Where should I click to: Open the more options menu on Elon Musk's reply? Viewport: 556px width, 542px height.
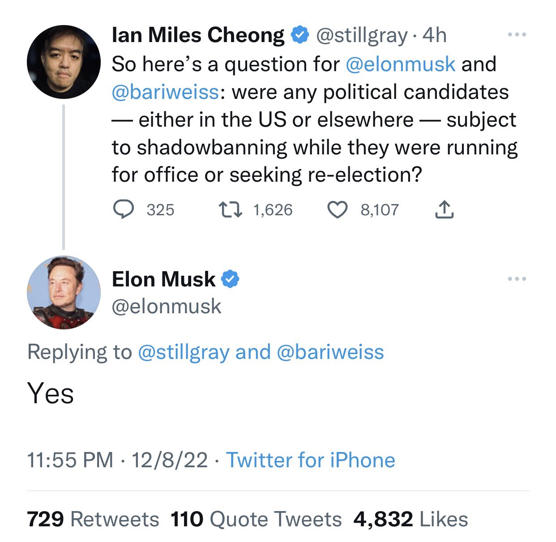[517, 279]
